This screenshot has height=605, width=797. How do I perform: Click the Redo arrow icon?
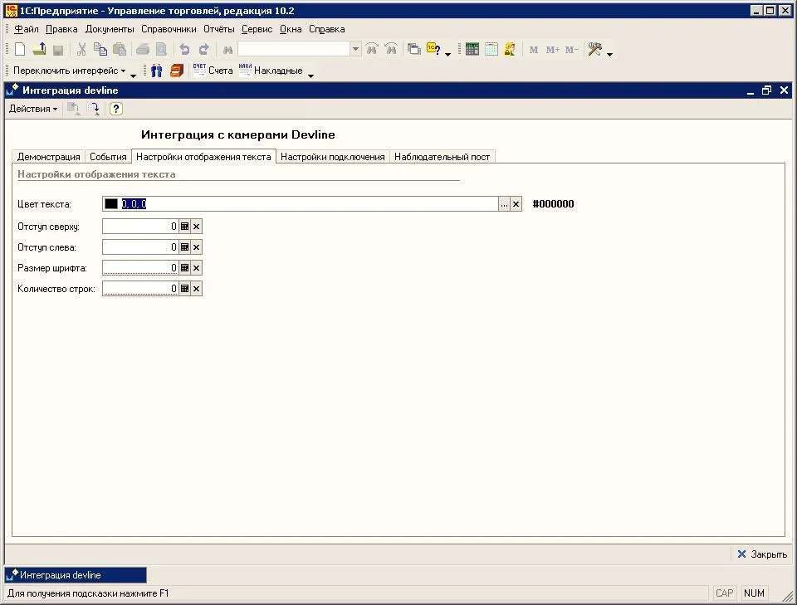204,49
